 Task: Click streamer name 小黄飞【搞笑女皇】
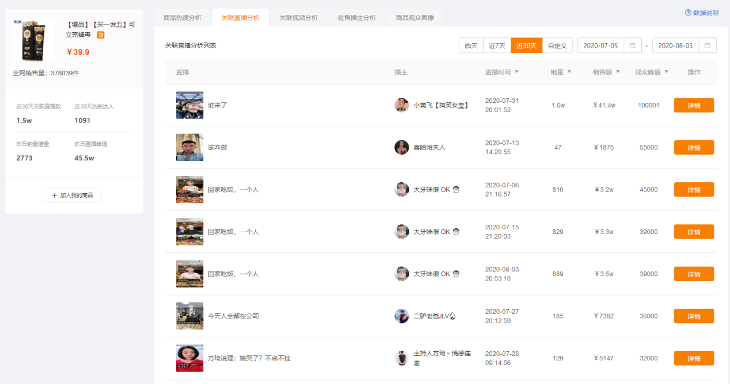441,105
